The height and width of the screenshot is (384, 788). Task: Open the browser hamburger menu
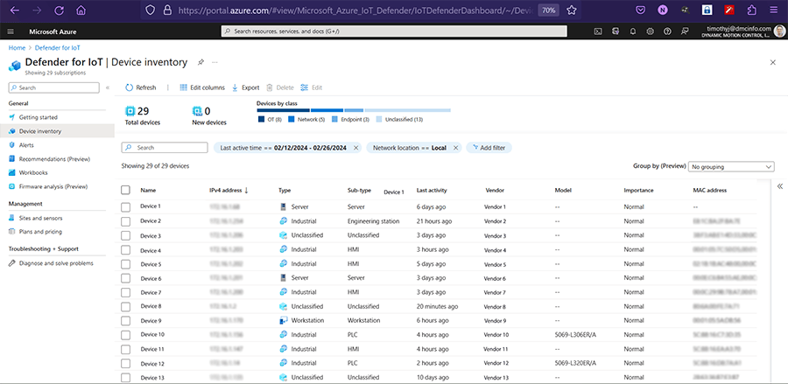click(x=773, y=10)
